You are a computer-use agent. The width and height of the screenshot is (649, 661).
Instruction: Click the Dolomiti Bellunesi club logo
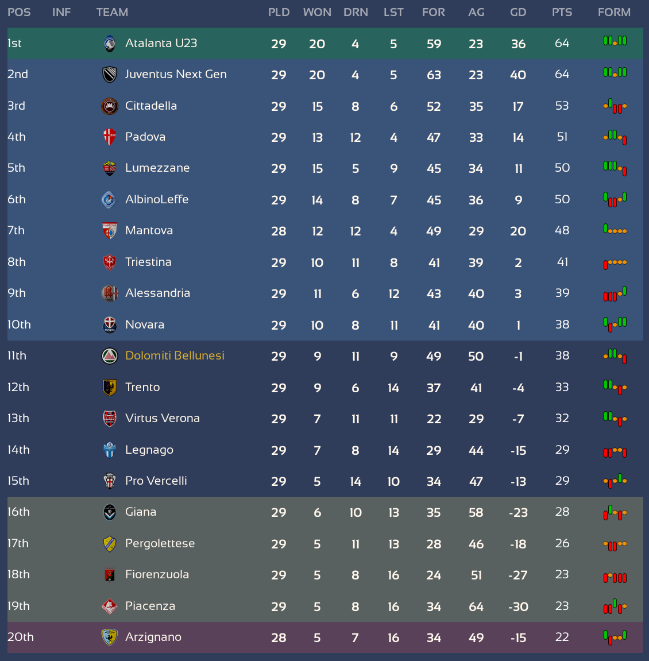110,356
